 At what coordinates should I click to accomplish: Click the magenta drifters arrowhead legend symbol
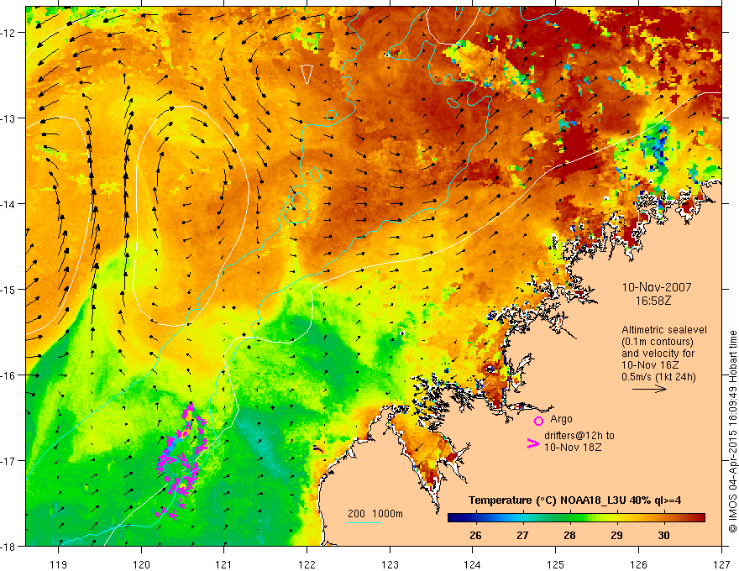[532, 443]
